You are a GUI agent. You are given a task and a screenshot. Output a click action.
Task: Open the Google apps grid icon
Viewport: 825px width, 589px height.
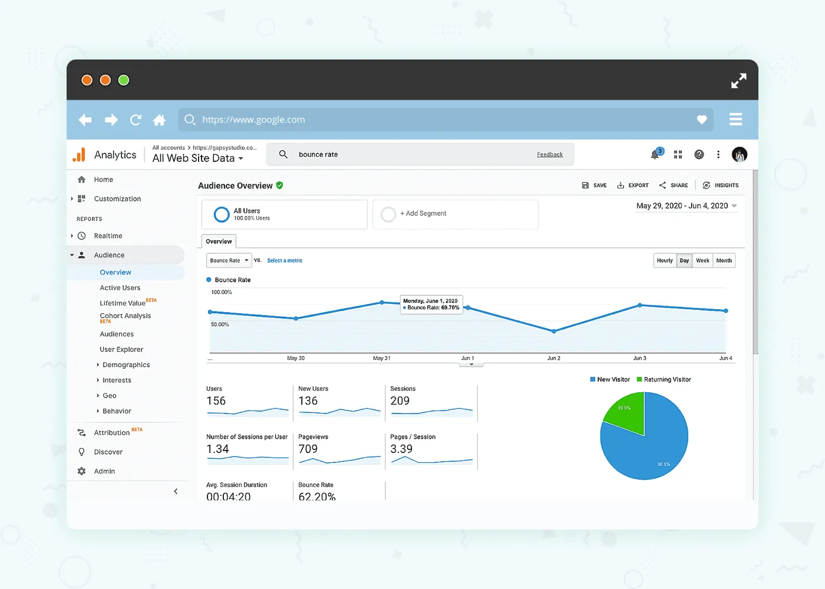[677, 154]
